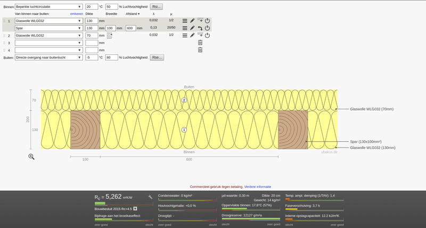Toggle power button for the Spar row
The image size is (426, 228).
click(208, 28)
